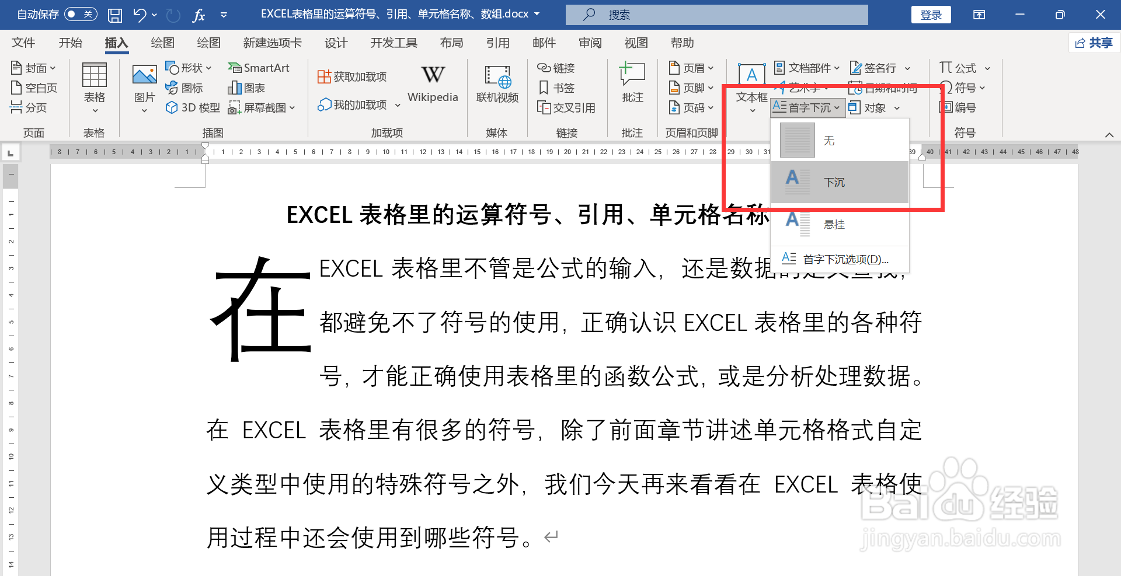
Task: Click the 对象 object button
Action: [x=867, y=107]
